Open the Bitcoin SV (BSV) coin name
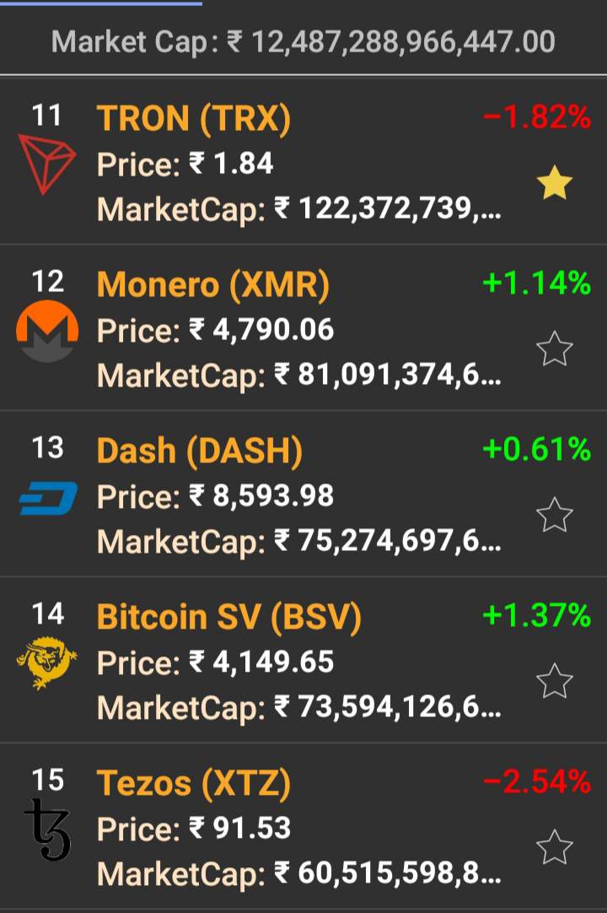This screenshot has height=913, width=607. click(229, 618)
